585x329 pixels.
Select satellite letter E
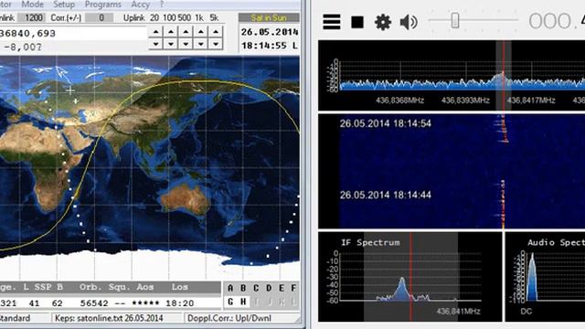click(x=282, y=288)
